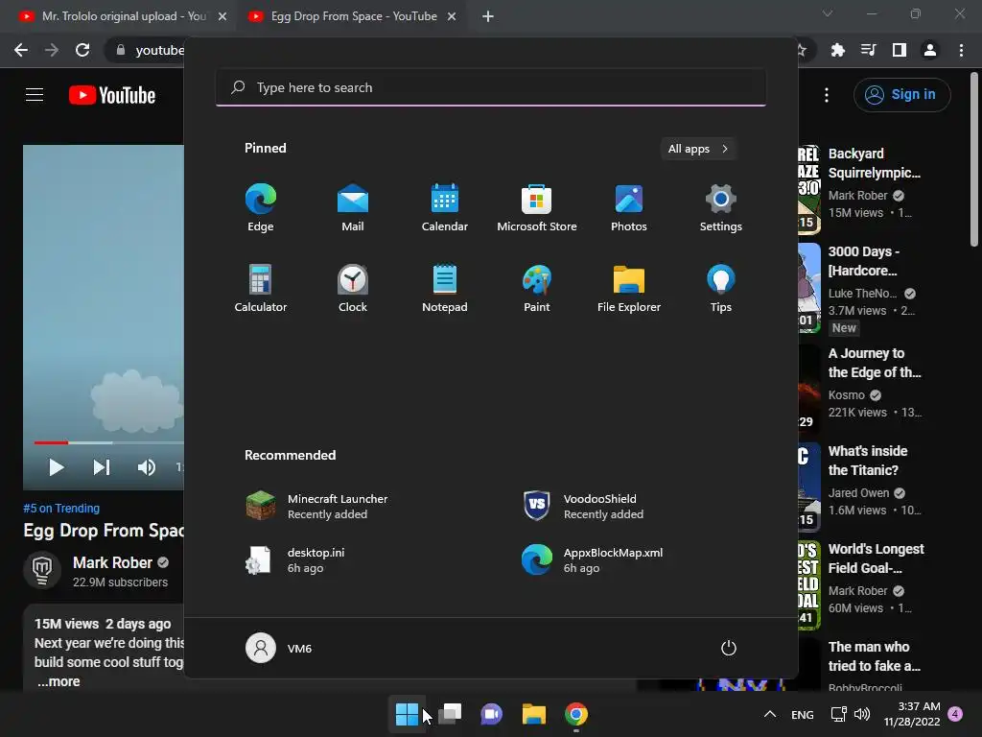
Task: Close the Egg Drop From Space tab
Action: (x=452, y=16)
